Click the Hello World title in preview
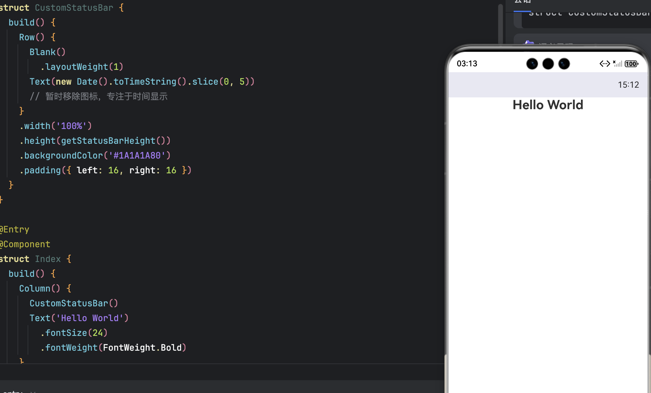 [x=548, y=105]
